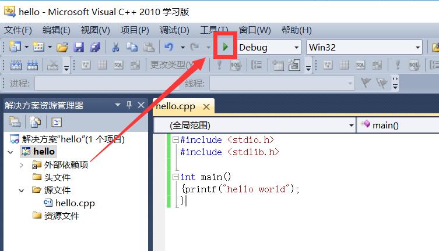Open the 帮助(H) menu
Screen dimensions: 439x251
pyautogui.click(x=296, y=30)
